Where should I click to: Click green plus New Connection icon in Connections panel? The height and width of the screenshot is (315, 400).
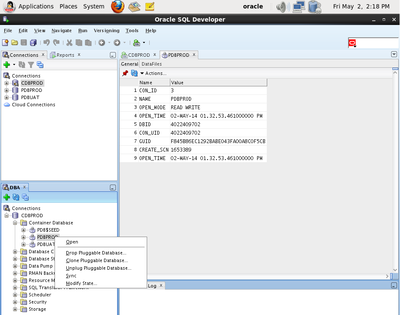pos(6,65)
